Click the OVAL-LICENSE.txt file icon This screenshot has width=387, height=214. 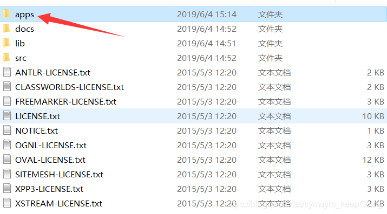(7, 159)
